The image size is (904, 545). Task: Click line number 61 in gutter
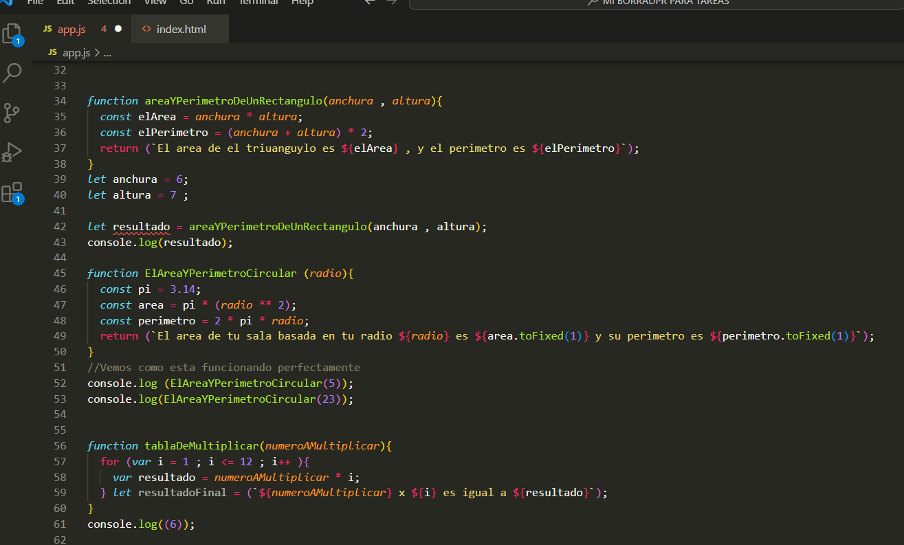point(60,524)
